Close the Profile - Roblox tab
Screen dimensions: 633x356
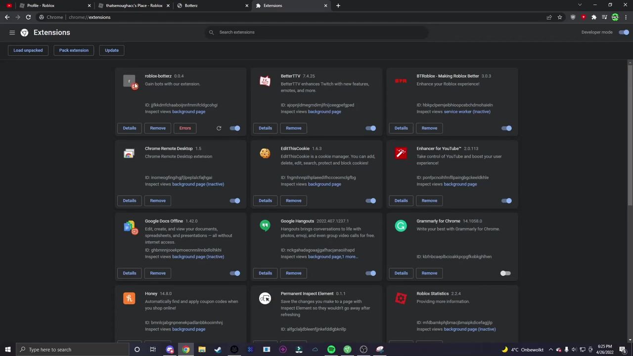tap(89, 5)
